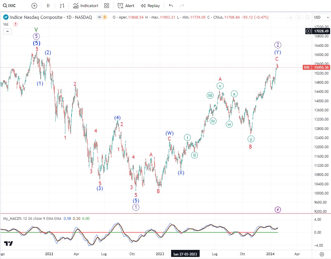Select the circled w wave label
331x259 pixels.
click(229, 124)
